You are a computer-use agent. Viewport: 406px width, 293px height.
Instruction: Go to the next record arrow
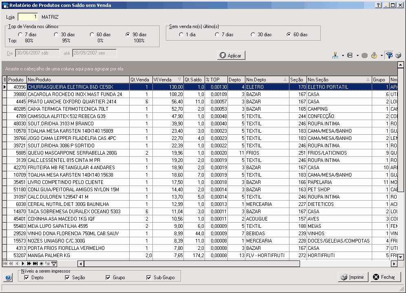pyautogui.click(x=23, y=264)
